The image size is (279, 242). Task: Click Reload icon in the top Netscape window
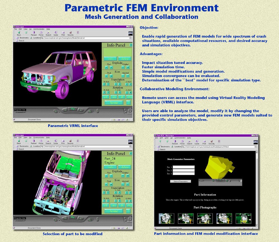[x=33, y=33]
